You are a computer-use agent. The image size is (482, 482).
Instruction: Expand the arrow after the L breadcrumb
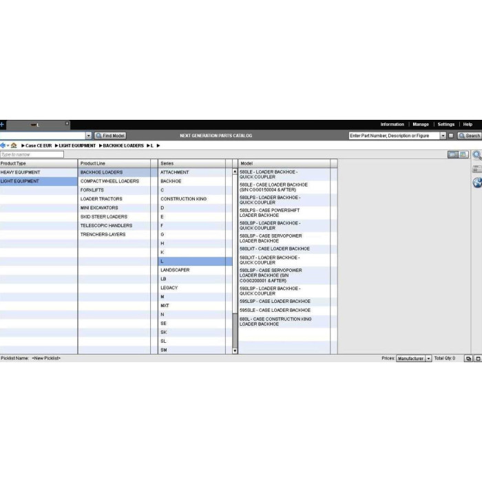click(x=158, y=146)
